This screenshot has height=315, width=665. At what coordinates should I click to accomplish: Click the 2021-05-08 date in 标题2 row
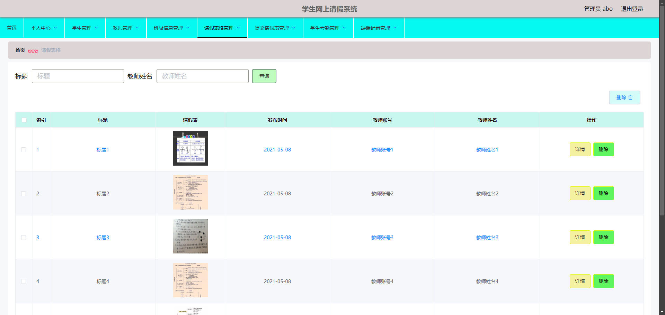click(x=277, y=194)
